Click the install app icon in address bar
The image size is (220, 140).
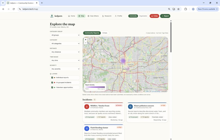(174, 9)
